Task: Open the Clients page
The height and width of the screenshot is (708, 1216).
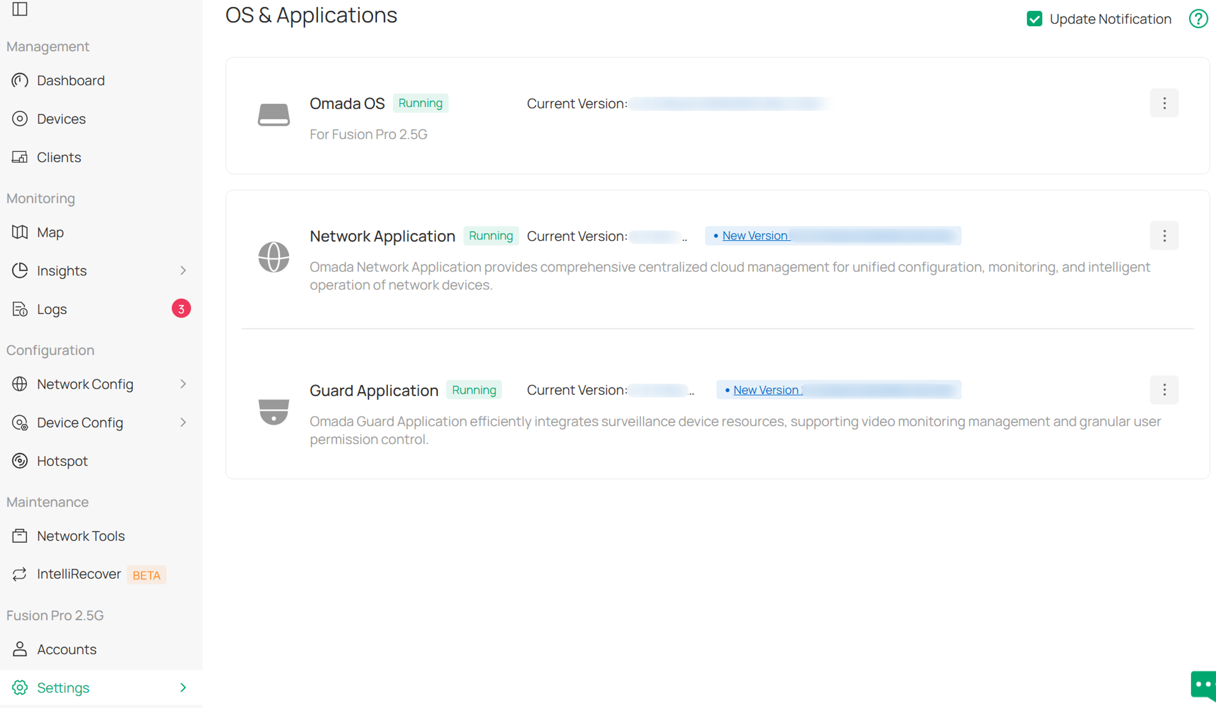Action: (101, 158)
